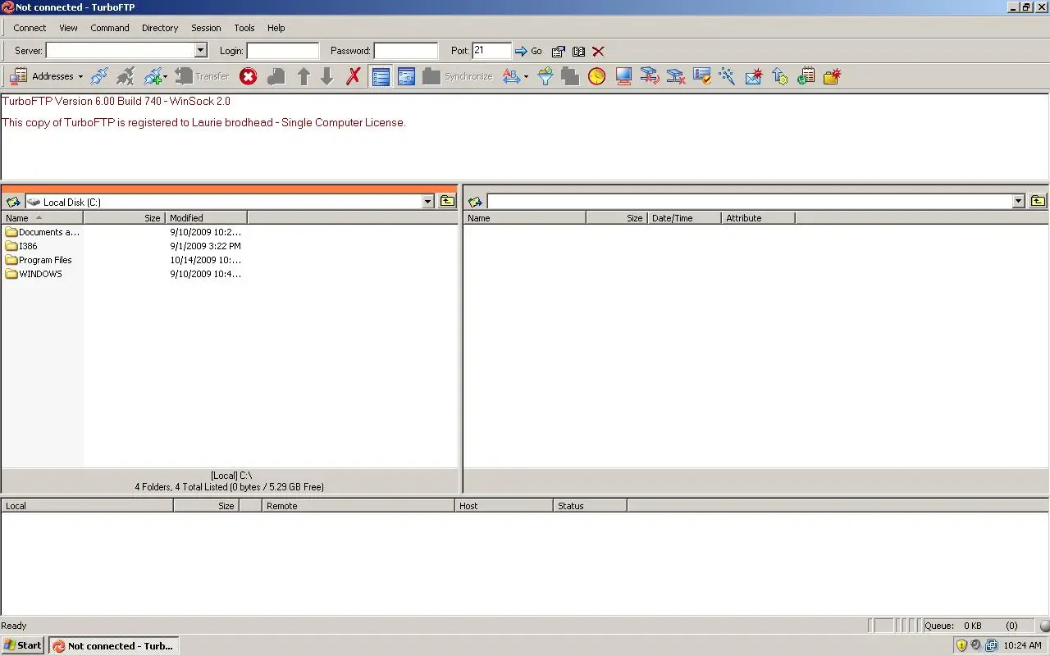The image size is (1050, 656).
Task: Click the network reconnect icon with red arrows
Action: [650, 76]
